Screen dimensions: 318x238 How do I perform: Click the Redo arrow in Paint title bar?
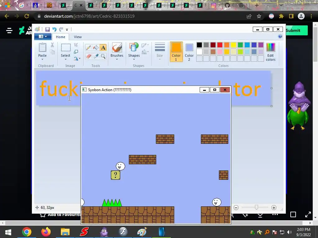pyautogui.click(x=61, y=29)
